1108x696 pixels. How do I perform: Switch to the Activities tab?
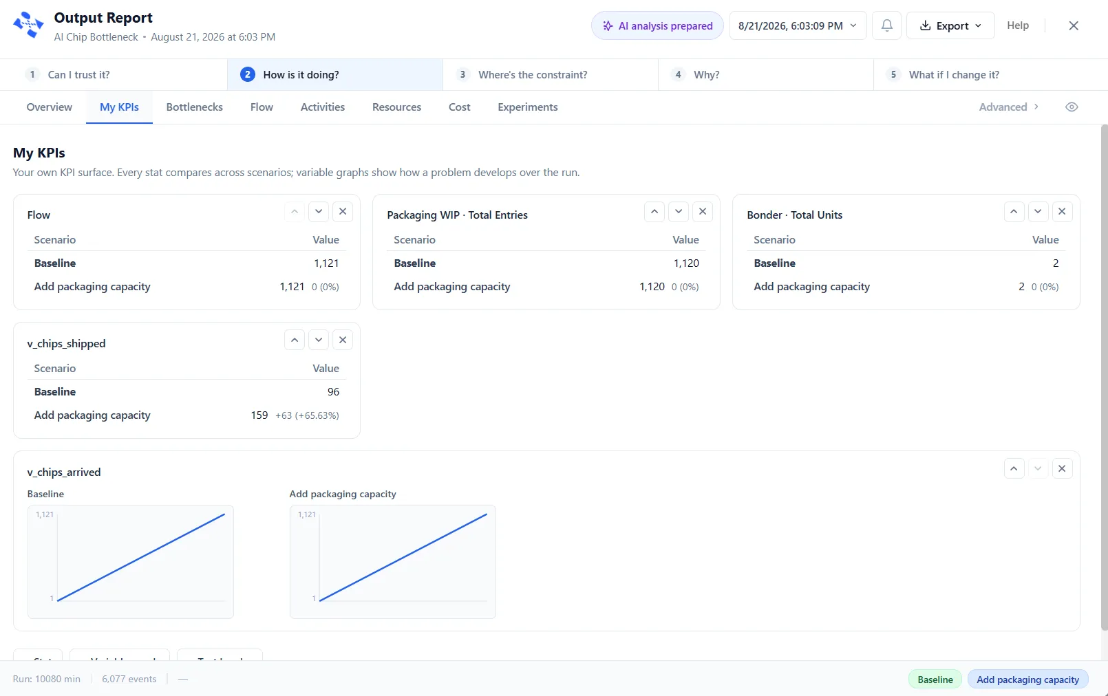coord(323,107)
